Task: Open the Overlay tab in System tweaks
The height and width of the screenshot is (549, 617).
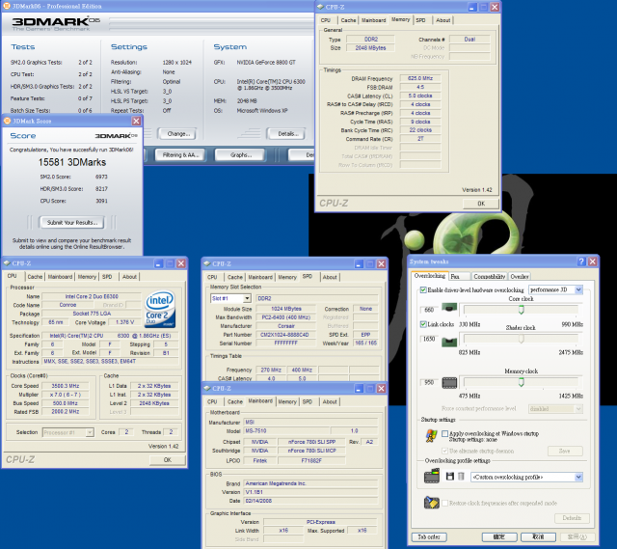Action: (520, 277)
